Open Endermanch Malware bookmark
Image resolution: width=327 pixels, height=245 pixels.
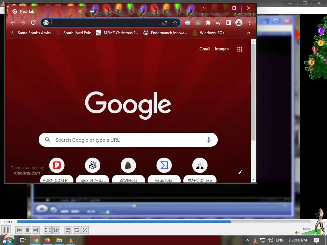165,33
